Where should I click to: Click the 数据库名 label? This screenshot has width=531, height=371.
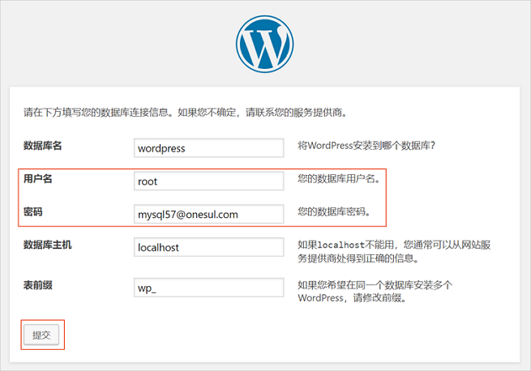click(x=42, y=146)
